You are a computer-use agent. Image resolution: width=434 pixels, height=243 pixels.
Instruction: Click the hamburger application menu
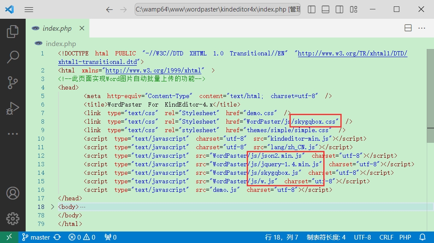pos(29,9)
